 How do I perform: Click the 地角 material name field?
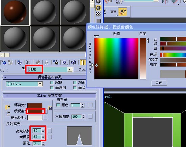(48, 69)
